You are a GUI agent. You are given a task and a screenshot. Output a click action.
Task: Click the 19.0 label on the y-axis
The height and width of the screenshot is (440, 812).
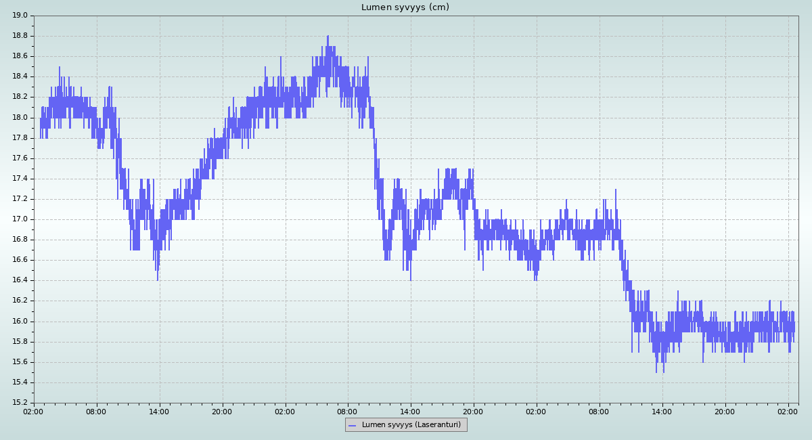(20, 16)
